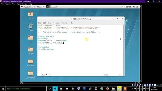Click the GNOME volume speaker icon
This screenshot has width=162, height=91.
click(134, 7)
